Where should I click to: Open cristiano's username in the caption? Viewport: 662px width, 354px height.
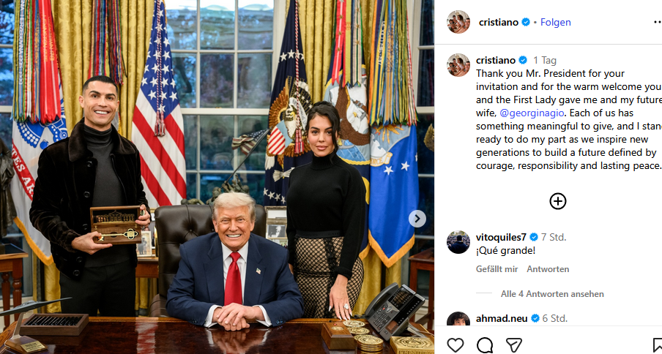click(496, 60)
